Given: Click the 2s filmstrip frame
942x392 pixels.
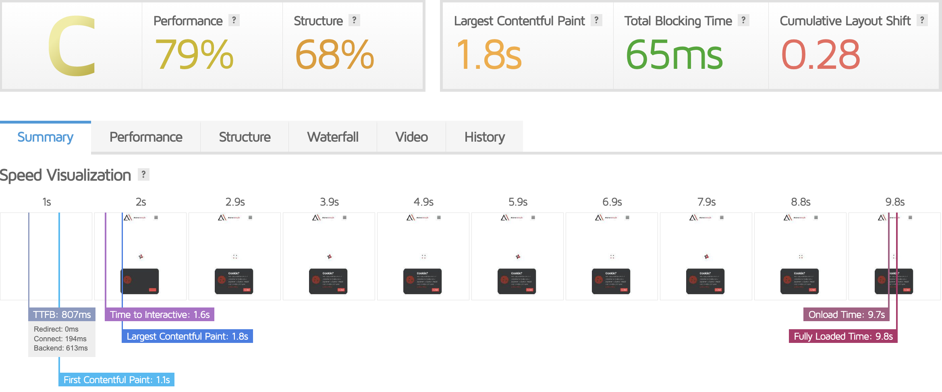Looking at the screenshot, I should coord(140,256).
